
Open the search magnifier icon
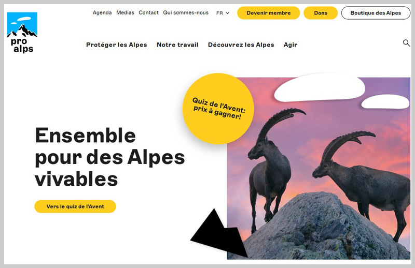[x=406, y=43]
